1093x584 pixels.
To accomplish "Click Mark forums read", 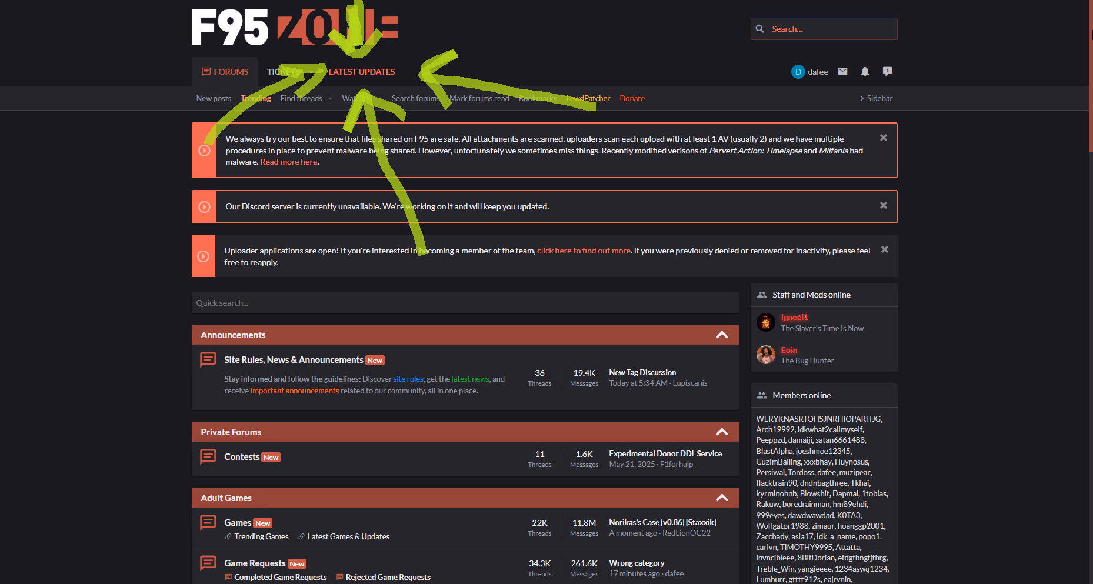I will (479, 98).
